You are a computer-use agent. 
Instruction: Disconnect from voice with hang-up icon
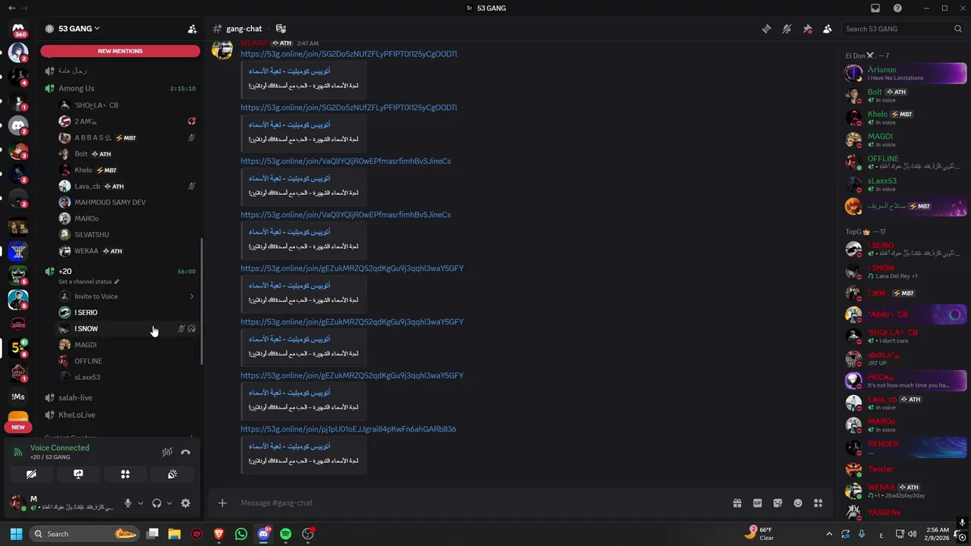click(186, 452)
